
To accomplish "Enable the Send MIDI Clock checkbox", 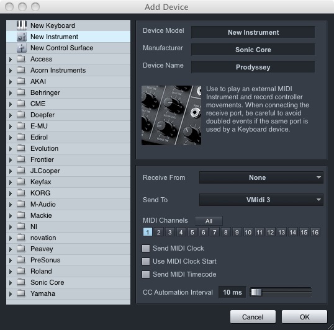I will (x=146, y=248).
